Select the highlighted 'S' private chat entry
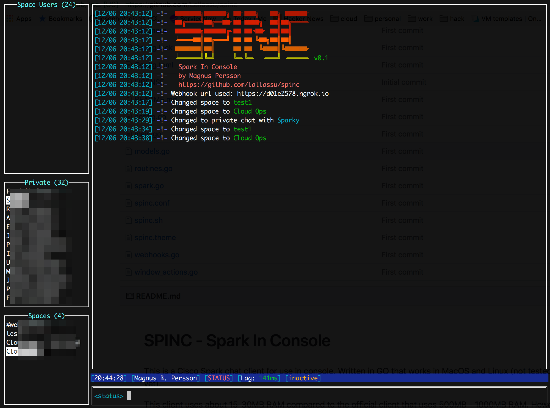The height and width of the screenshot is (408, 550). tap(8, 200)
